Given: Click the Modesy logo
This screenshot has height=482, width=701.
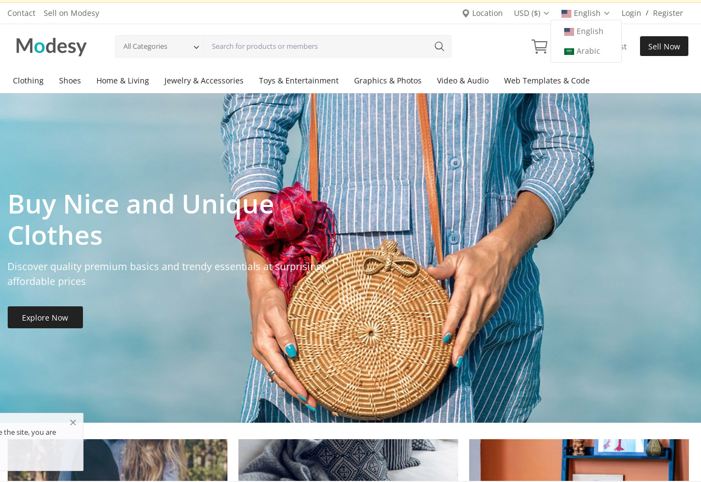Looking at the screenshot, I should (x=52, y=46).
